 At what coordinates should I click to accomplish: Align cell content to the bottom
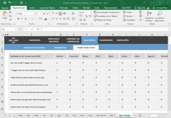60,13
